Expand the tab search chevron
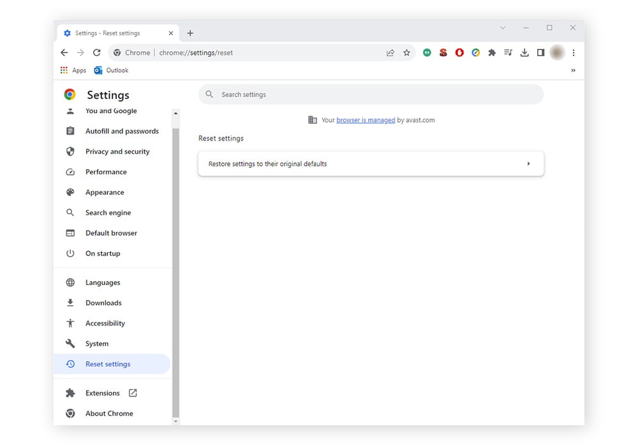This screenshot has height=447, width=638. 503,28
